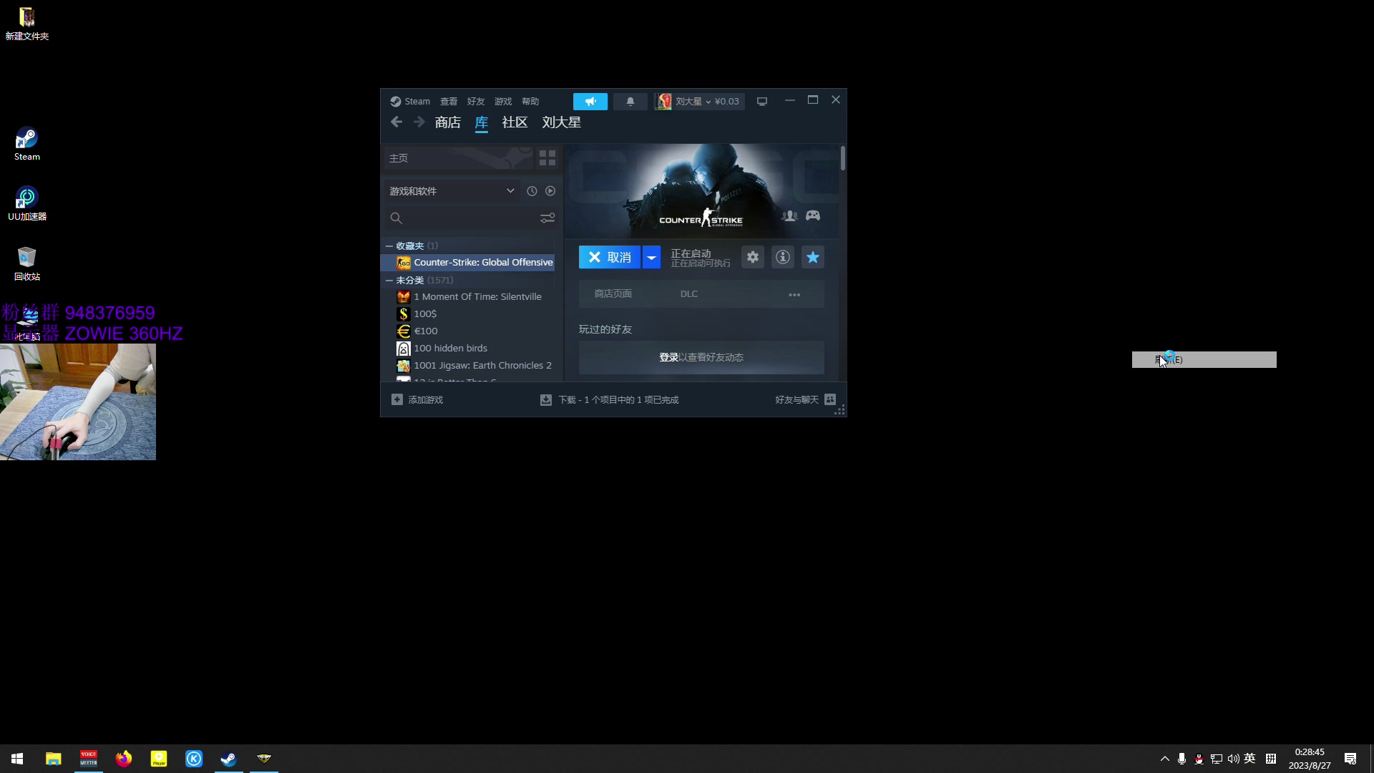This screenshot has height=773, width=1374.
Task: Click the library search input field
Action: pos(471,218)
